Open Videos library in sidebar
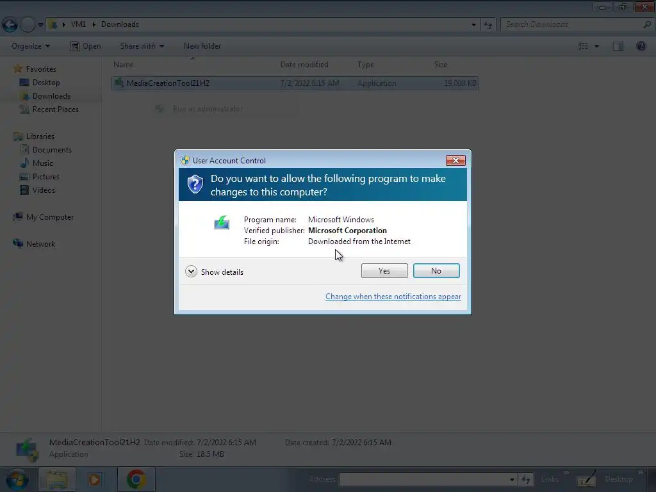 [x=44, y=190]
